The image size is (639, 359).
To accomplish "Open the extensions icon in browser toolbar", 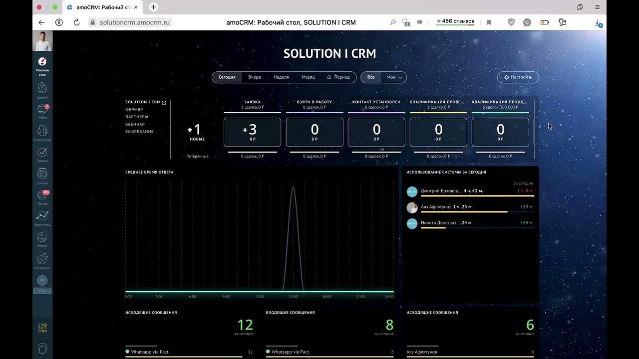I will (x=563, y=22).
